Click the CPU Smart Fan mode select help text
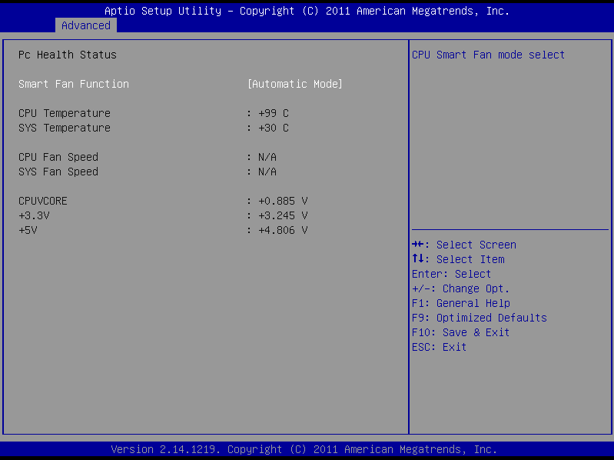 (488, 55)
